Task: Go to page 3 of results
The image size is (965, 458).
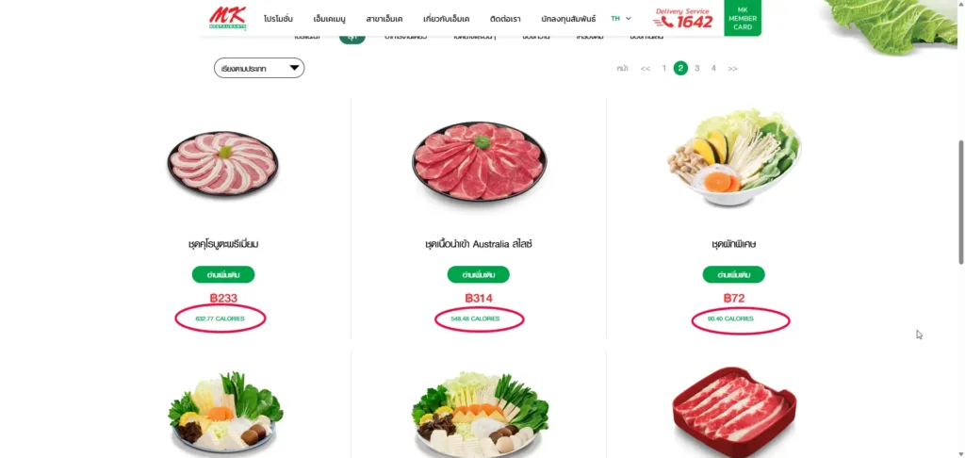Action: (696, 69)
